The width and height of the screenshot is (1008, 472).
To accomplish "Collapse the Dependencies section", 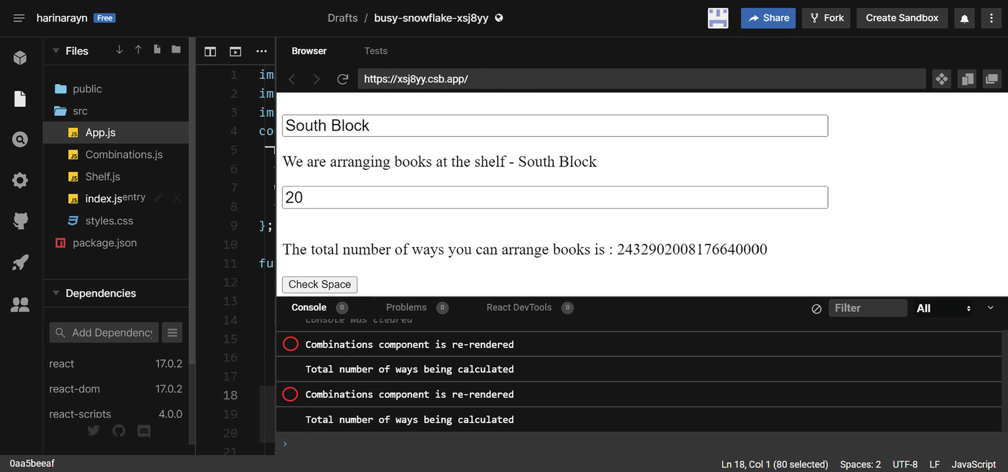I will click(x=56, y=293).
